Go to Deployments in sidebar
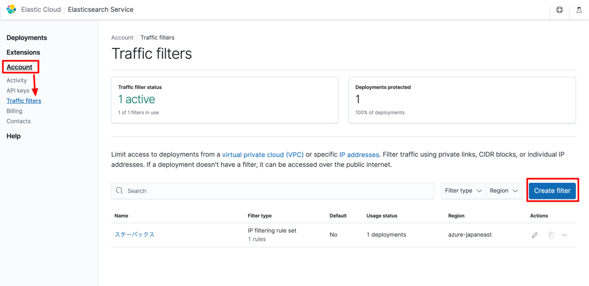 tap(27, 38)
